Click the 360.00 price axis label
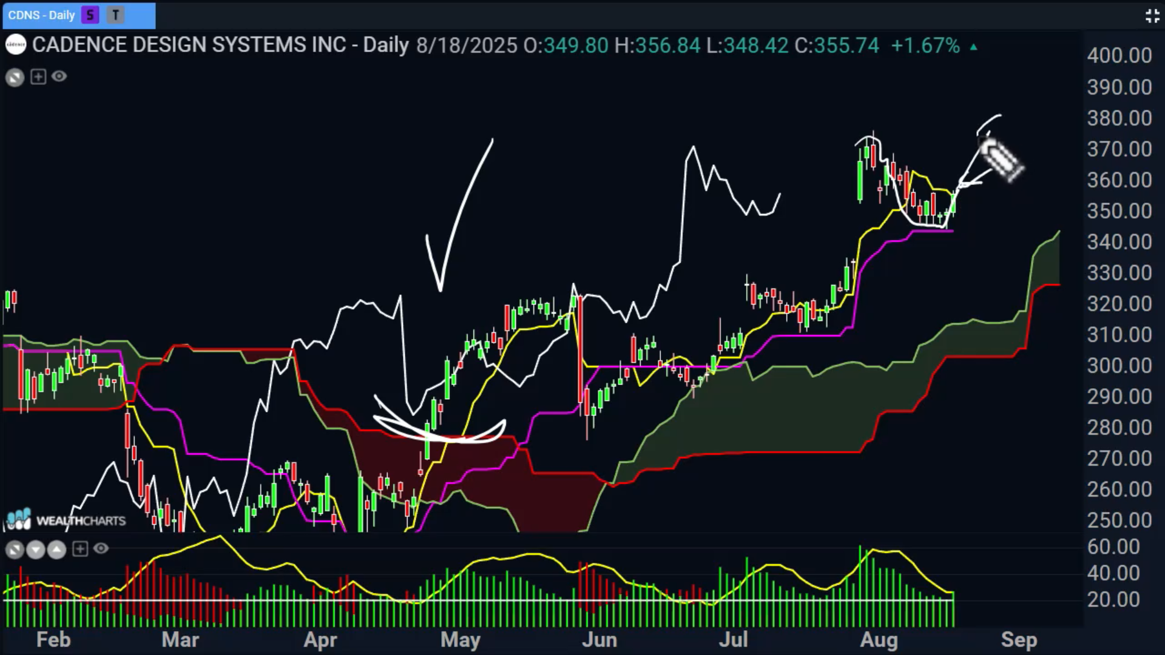This screenshot has height=655, width=1165. [x=1119, y=180]
